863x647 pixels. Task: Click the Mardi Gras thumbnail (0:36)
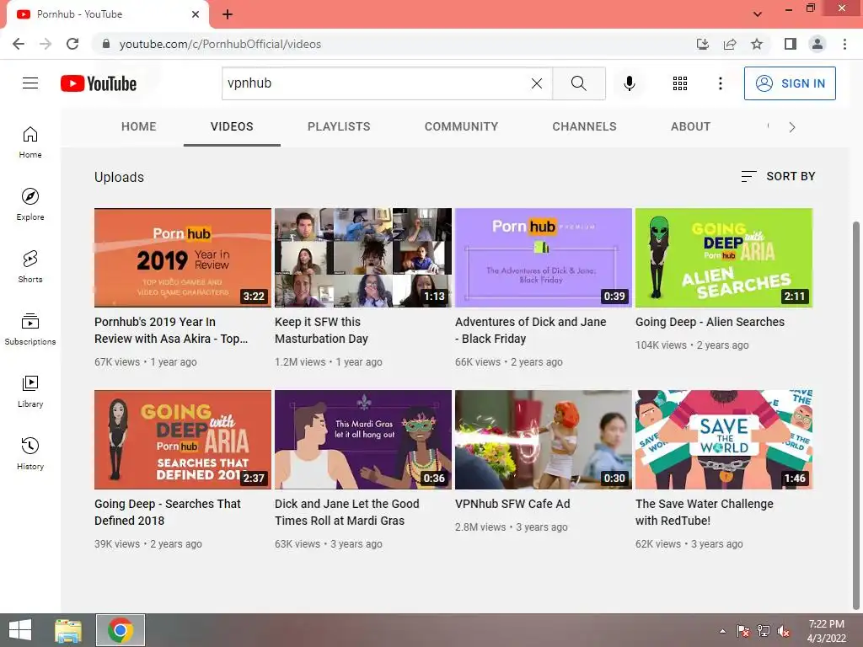(363, 440)
